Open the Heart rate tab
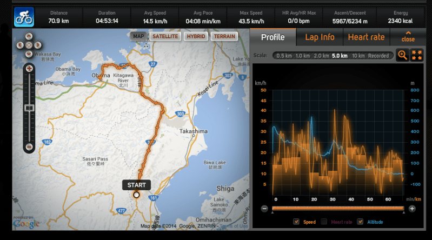Viewport: 432px width, 240px height. tap(366, 37)
